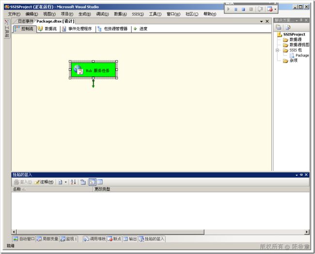Open the 编辑(E) menu
This screenshot has width=315, height=254.
coord(31,14)
